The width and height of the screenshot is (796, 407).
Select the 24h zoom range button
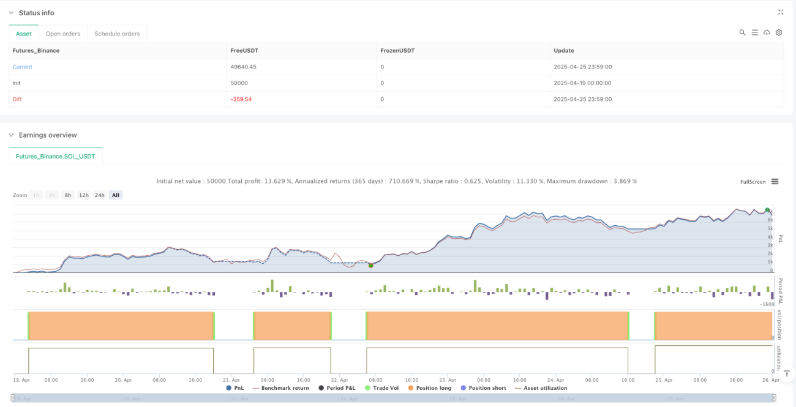click(x=99, y=195)
